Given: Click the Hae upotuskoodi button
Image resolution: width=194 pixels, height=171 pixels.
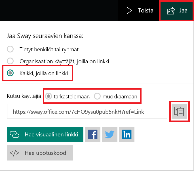Looking at the screenshot, I should coord(40,153).
